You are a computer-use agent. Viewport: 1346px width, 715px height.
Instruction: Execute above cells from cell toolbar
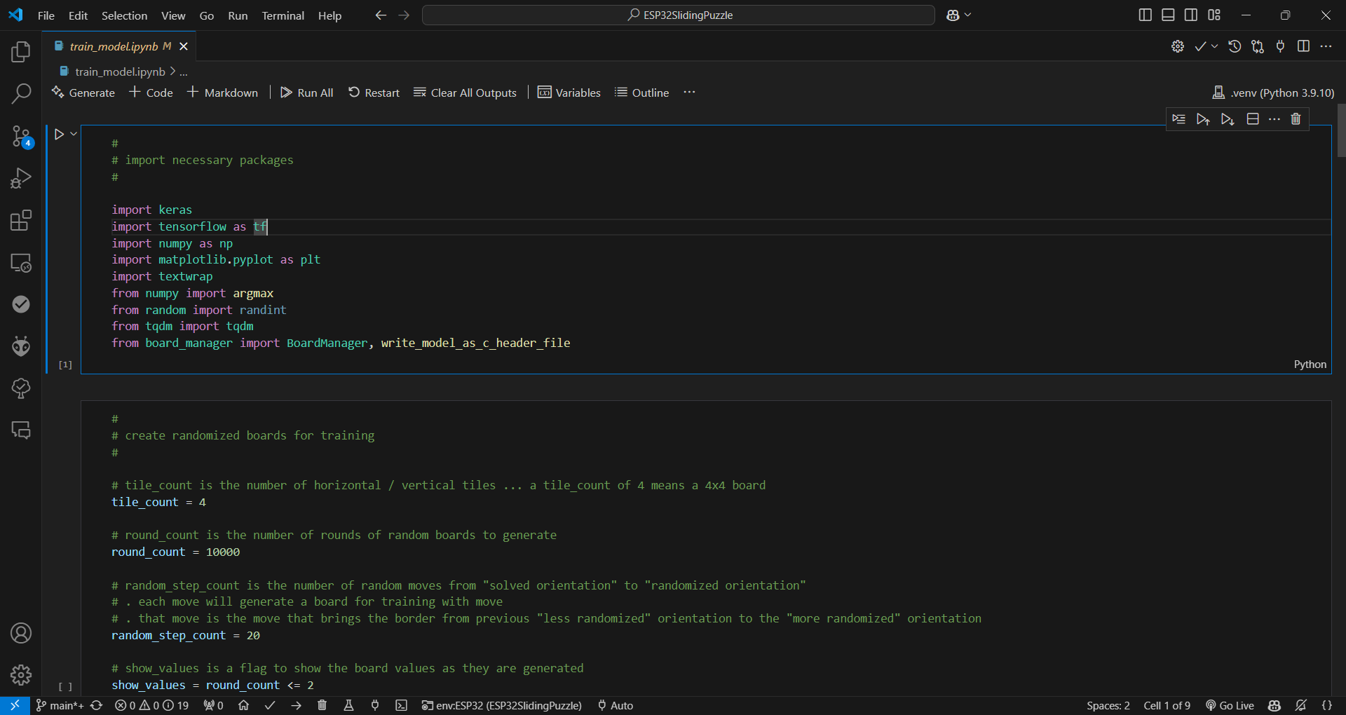pyautogui.click(x=1203, y=119)
